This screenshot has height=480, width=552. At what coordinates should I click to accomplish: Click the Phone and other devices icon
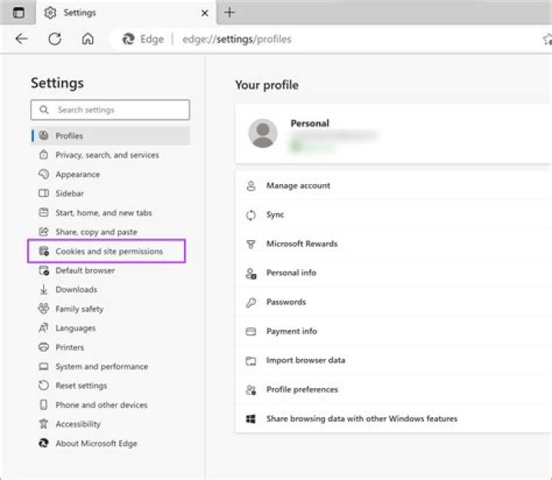pos(43,405)
